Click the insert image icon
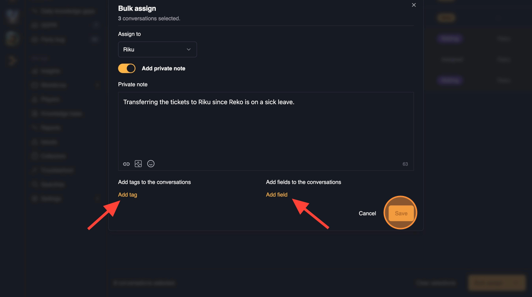Image resolution: width=532 pixels, height=297 pixels. tap(138, 164)
